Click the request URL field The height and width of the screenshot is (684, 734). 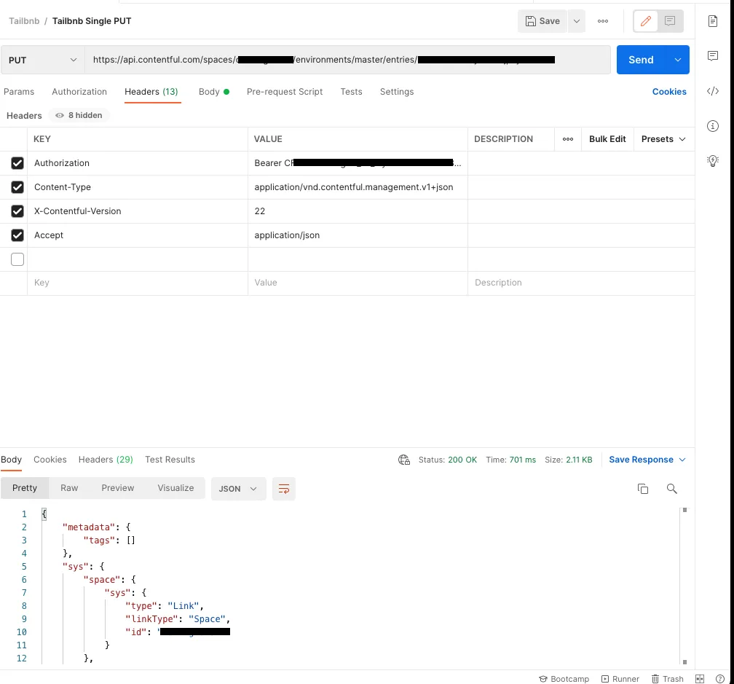click(x=347, y=60)
